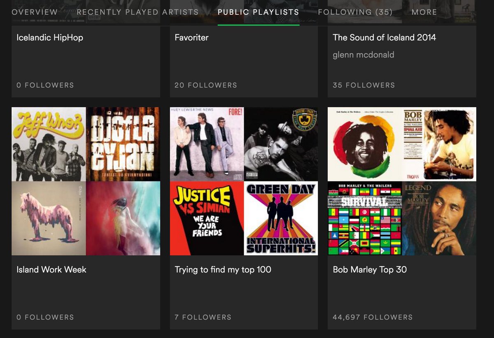Viewport: 494px width, 338px height.
Task: Click 0 Followers under Island Work Week
Action: point(45,317)
